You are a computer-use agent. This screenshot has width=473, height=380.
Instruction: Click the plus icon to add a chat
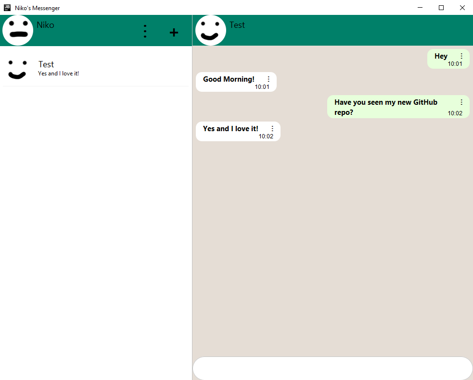click(174, 32)
